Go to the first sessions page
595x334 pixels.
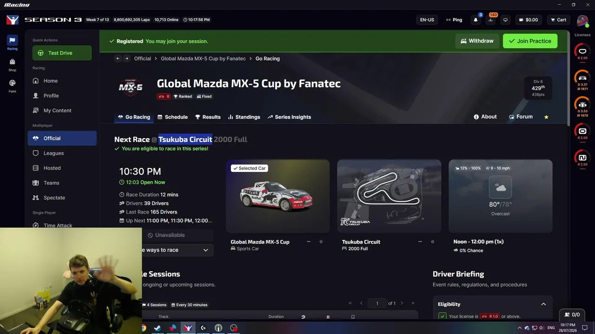pyautogui.click(x=350, y=303)
